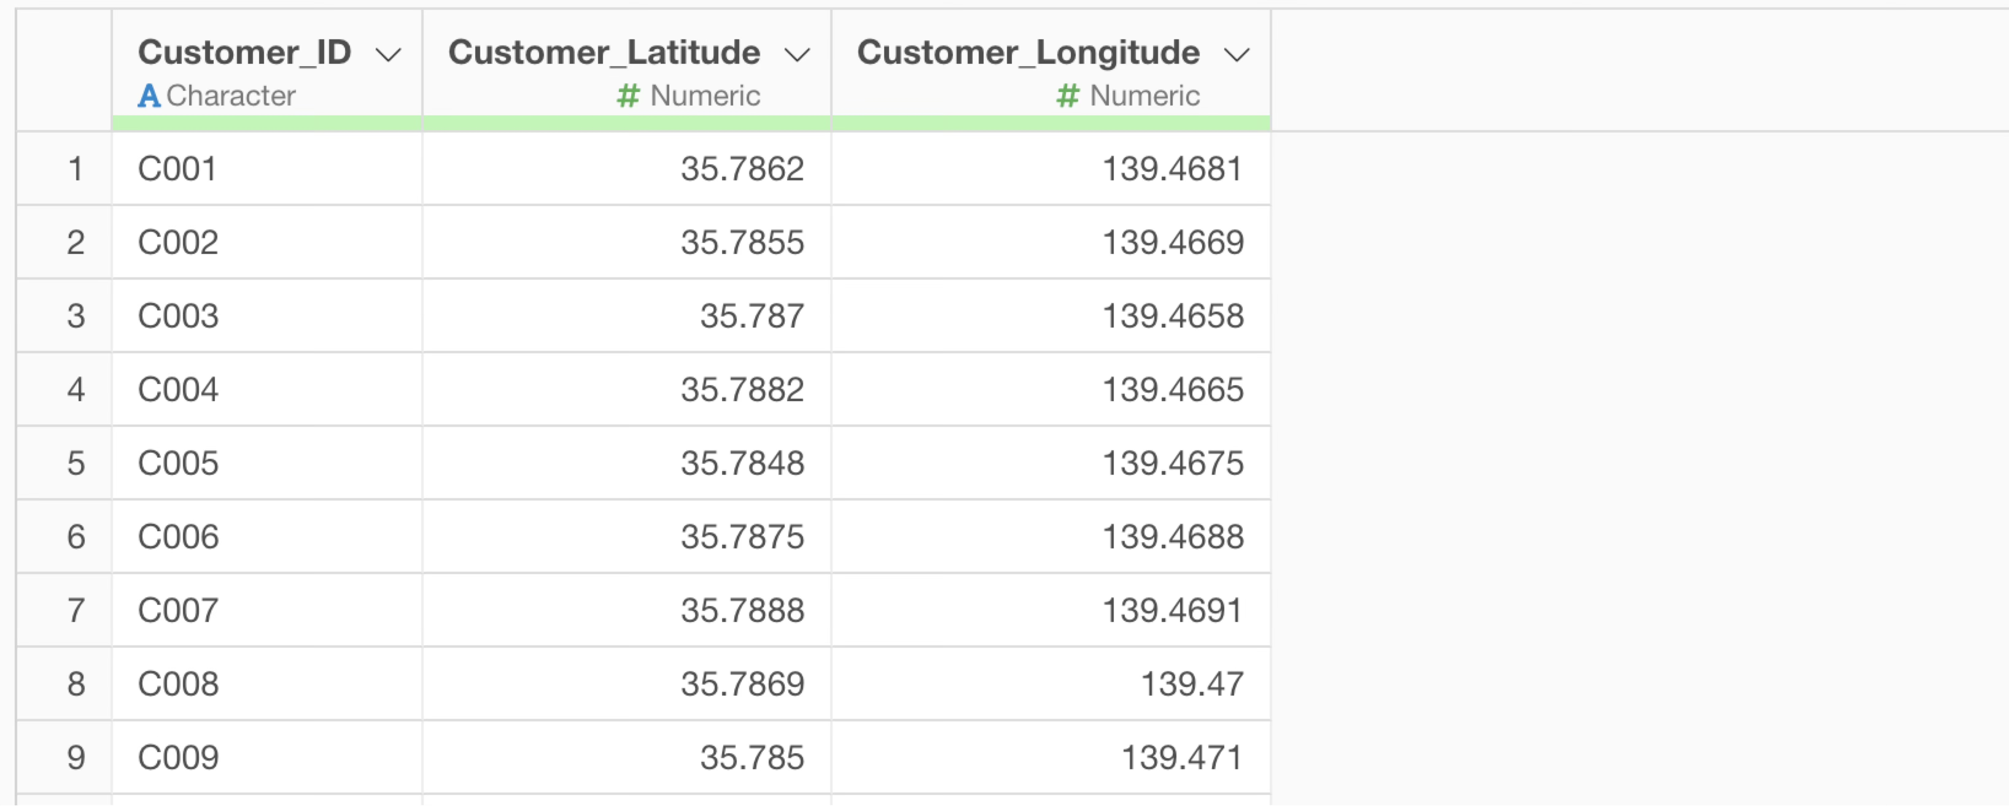This screenshot has width=2009, height=806.
Task: Select longitude cell 139.47
Action: coord(1192,685)
